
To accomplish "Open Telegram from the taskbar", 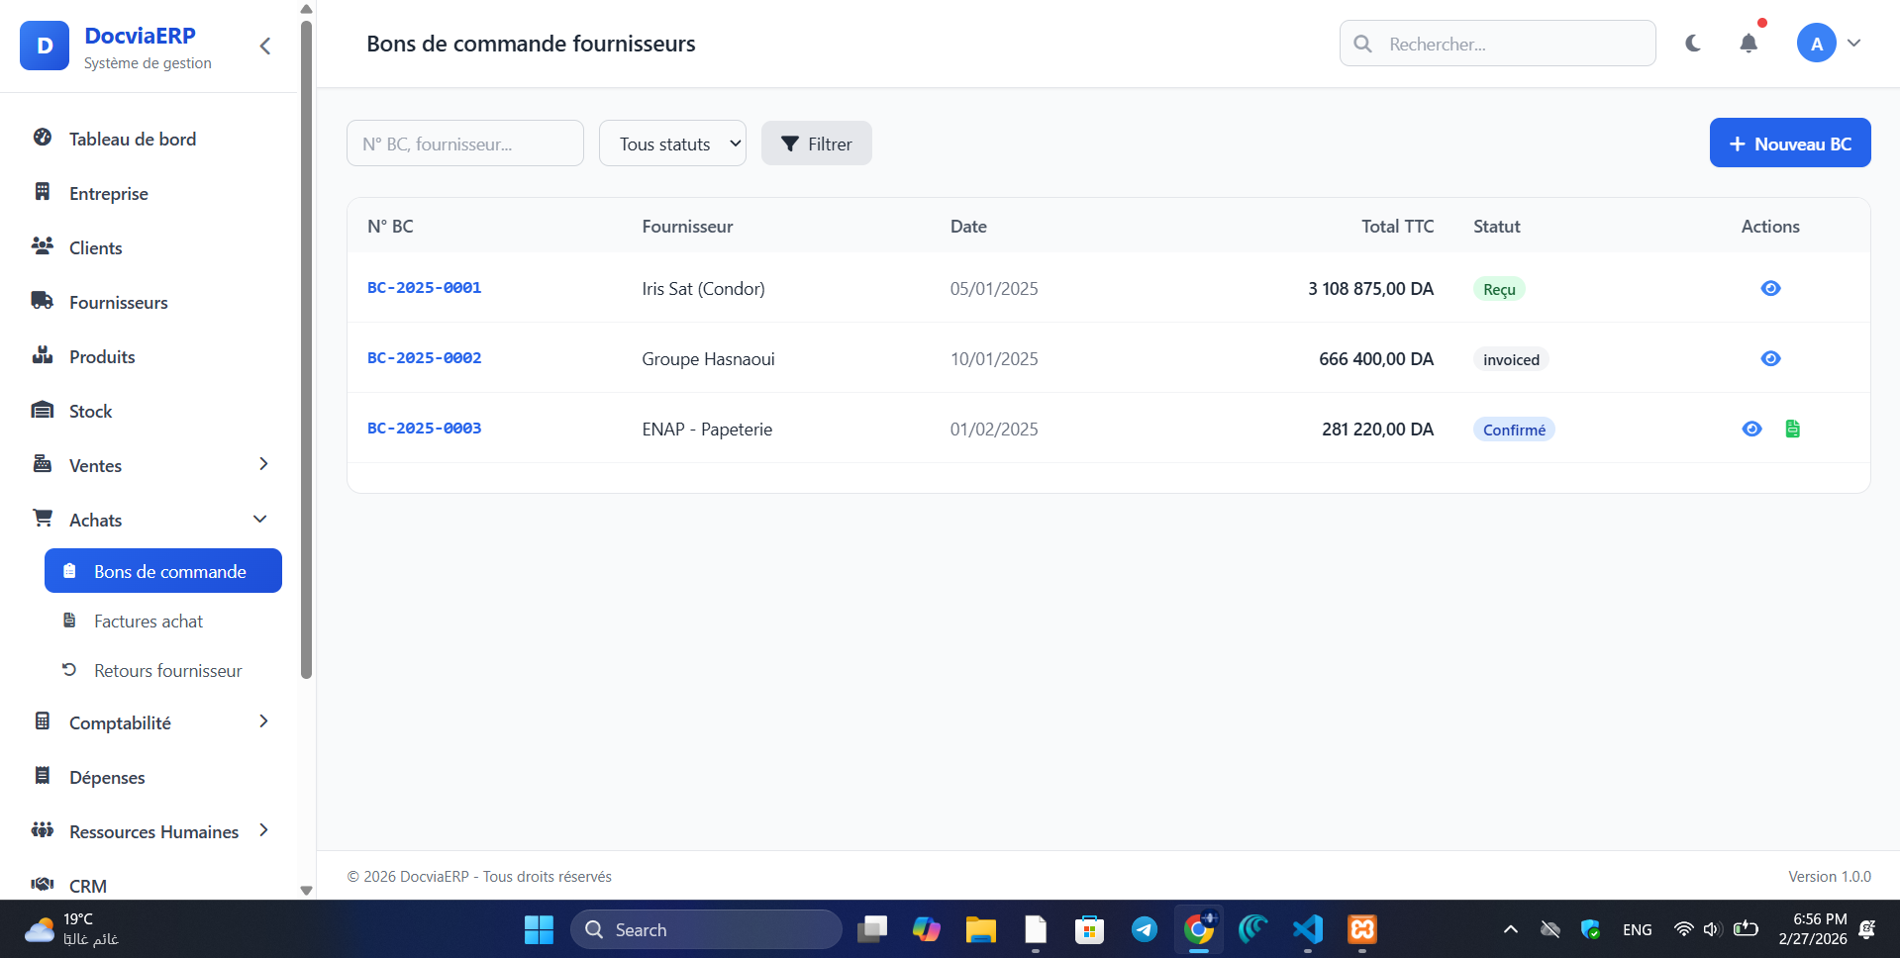I will pos(1144,929).
